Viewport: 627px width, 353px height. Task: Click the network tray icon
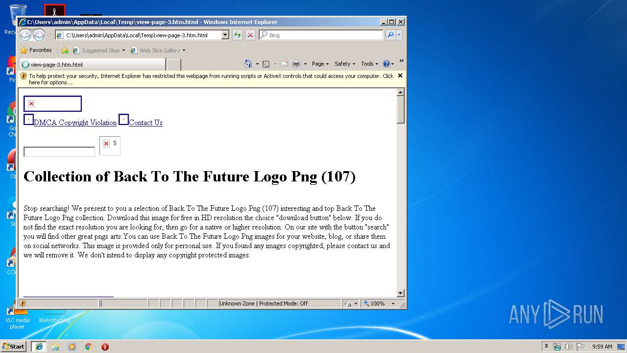pyautogui.click(x=557, y=347)
